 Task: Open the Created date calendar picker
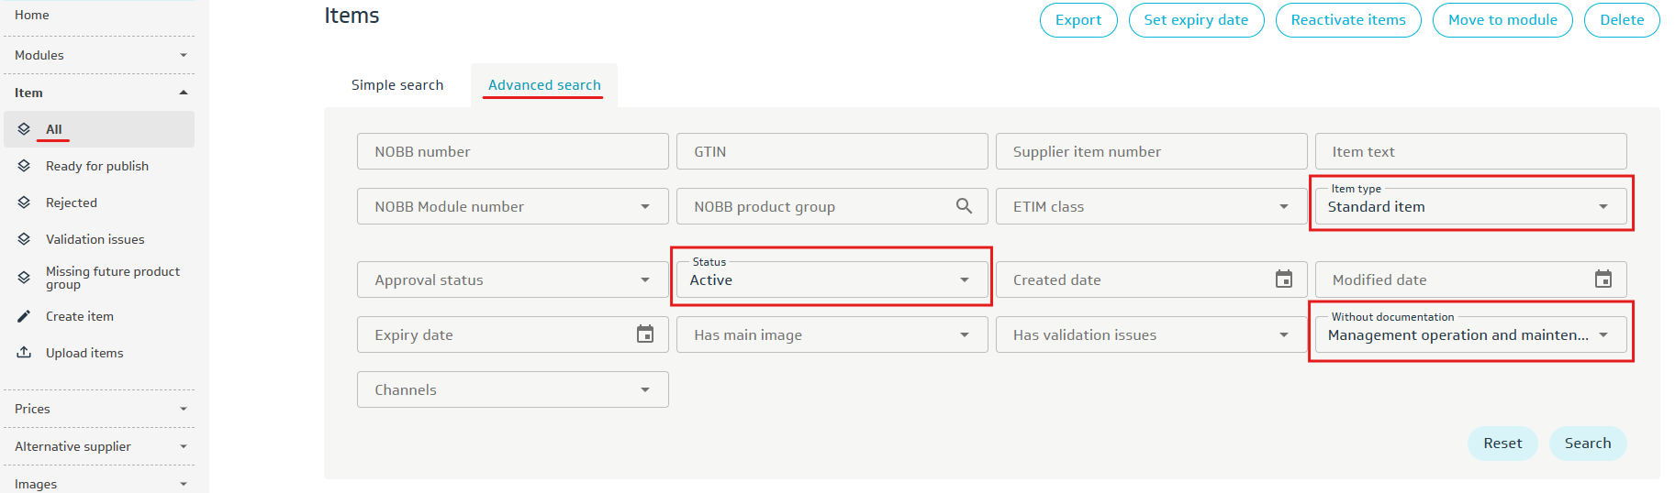point(1283,279)
